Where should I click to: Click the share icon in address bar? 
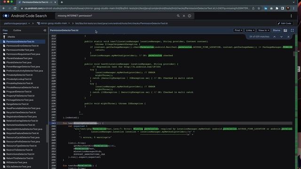pos(253,8)
